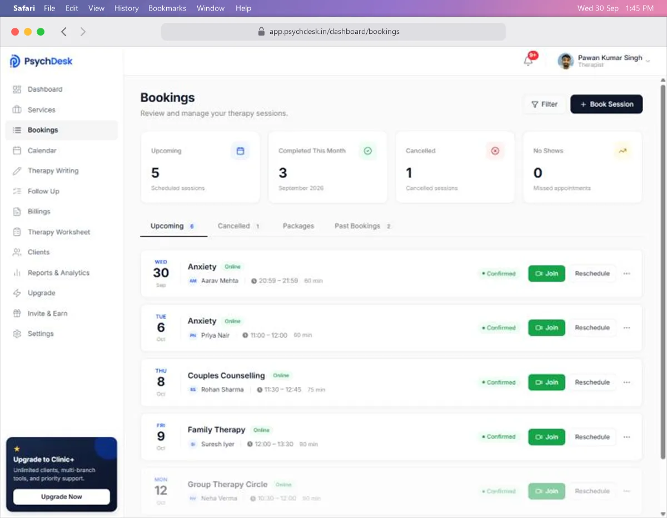Expand the Pawan Kumar Singh account dropdown
Image resolution: width=667 pixels, height=518 pixels.
pos(648,61)
